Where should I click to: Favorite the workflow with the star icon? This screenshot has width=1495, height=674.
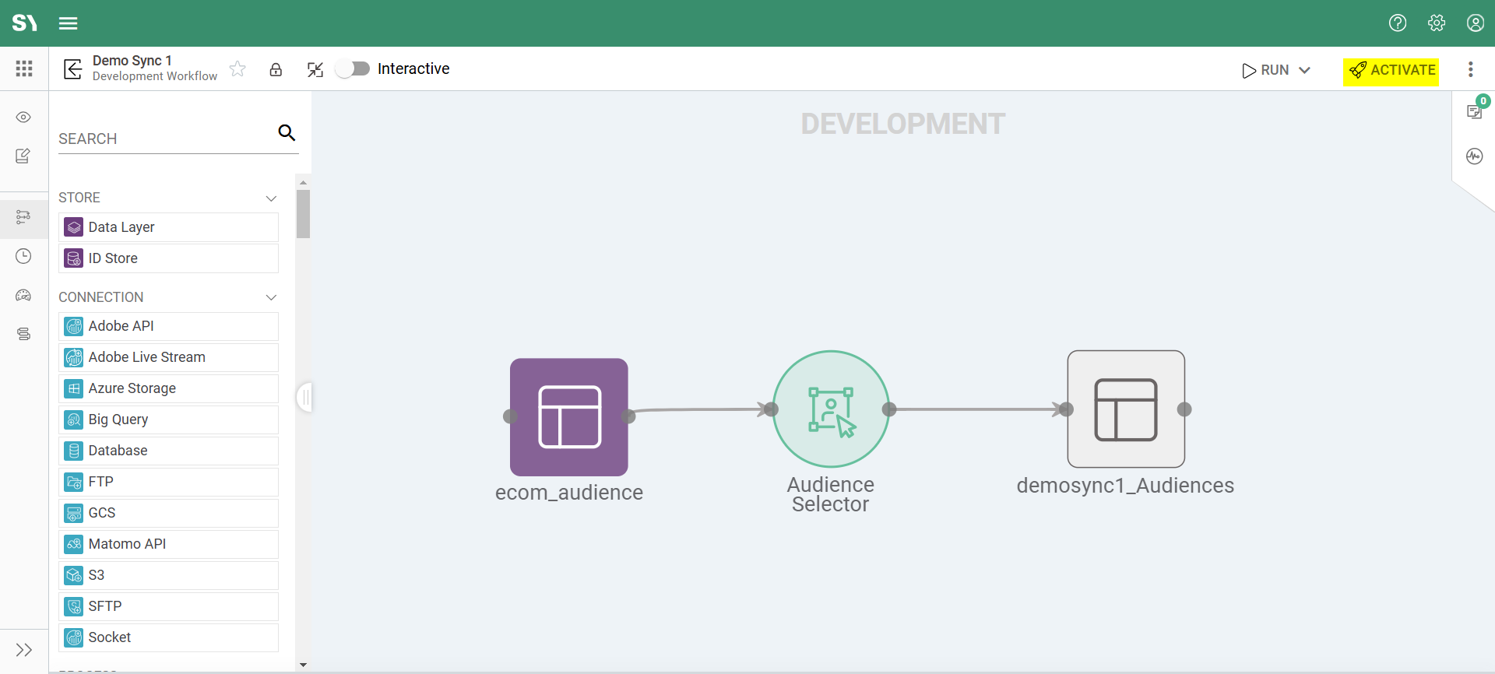(x=237, y=69)
